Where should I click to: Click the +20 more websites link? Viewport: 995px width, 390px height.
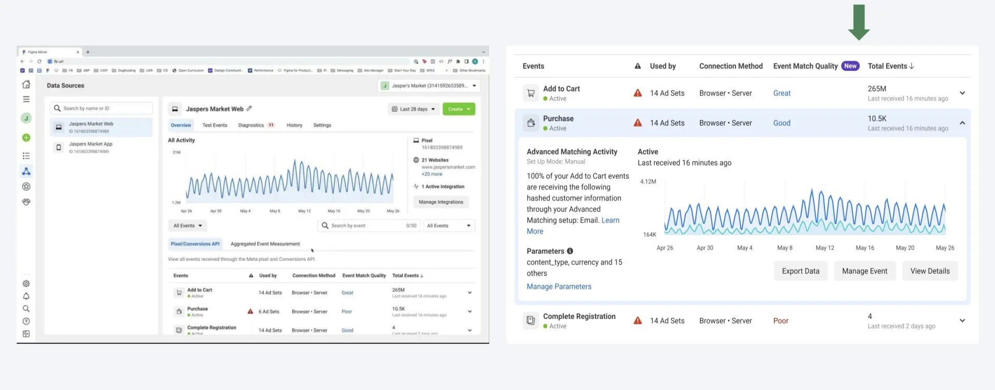pyautogui.click(x=432, y=174)
